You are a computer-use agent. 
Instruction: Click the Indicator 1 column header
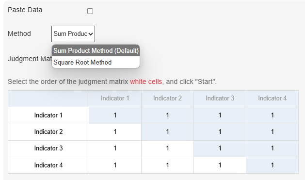(x=115, y=98)
